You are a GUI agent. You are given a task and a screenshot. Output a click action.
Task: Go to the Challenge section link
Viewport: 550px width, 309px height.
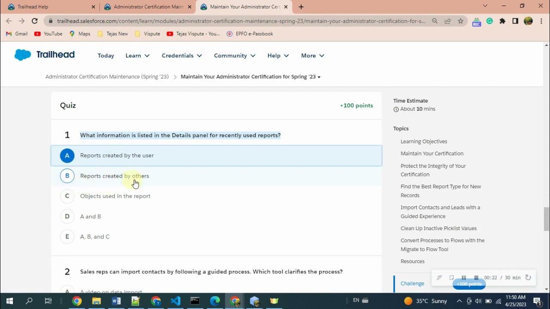coord(412,283)
